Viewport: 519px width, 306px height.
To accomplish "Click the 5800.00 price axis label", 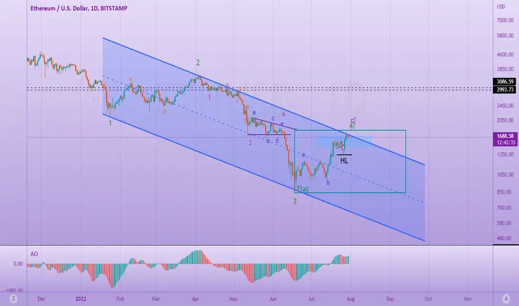I will click(505, 36).
